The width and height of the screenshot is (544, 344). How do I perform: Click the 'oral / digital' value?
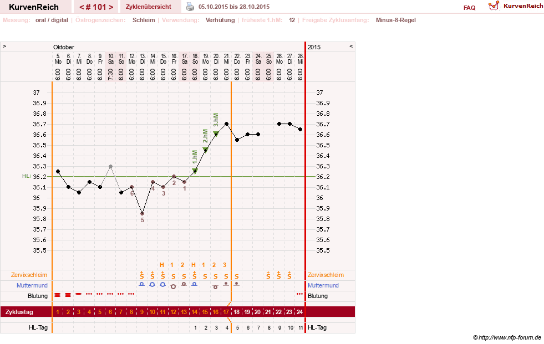(52, 20)
